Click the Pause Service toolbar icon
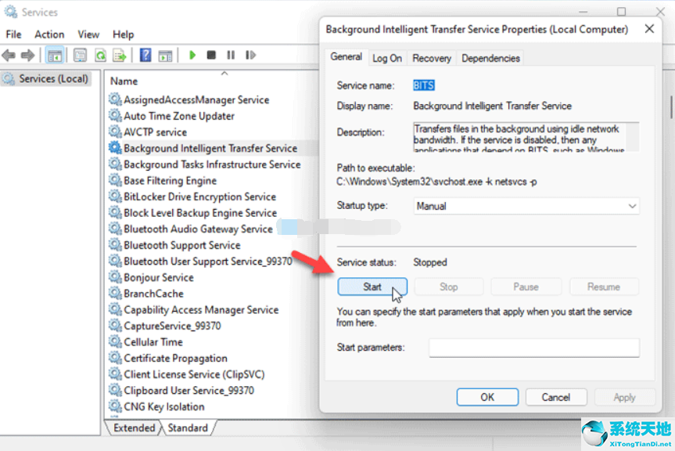Screen dimensions: 675x451 [230, 55]
